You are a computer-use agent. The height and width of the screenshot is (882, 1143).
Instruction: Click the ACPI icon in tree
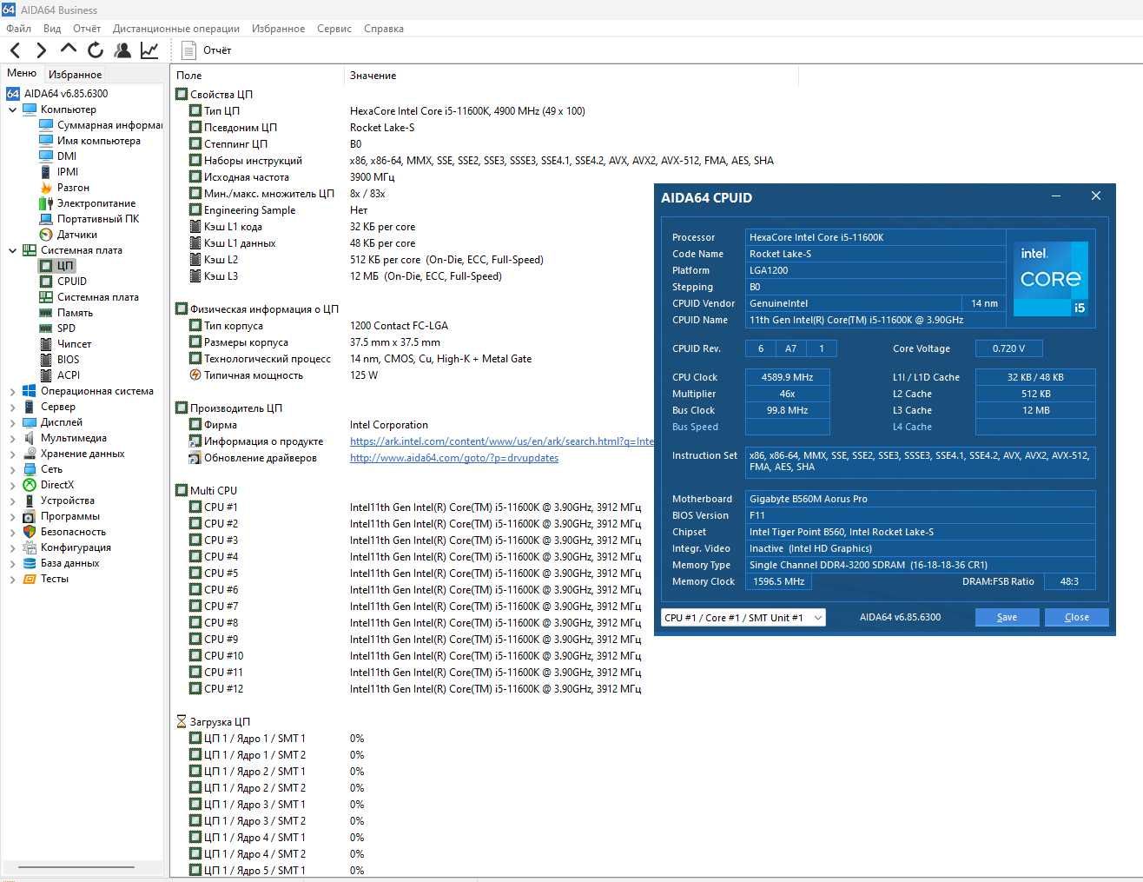click(x=46, y=375)
